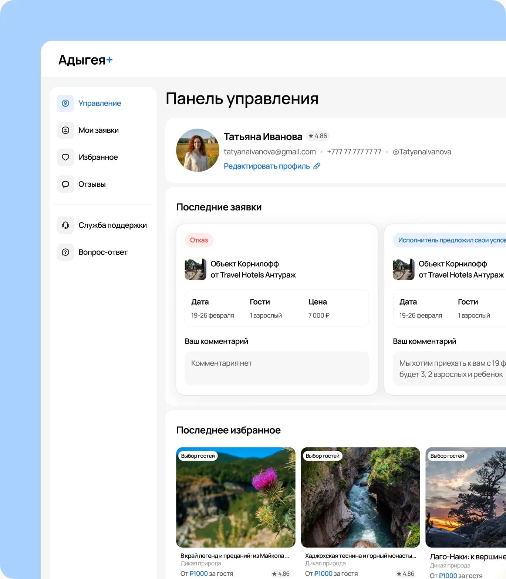Click the Объект Корнилофф thumbnail in the Отказ card

(x=196, y=269)
